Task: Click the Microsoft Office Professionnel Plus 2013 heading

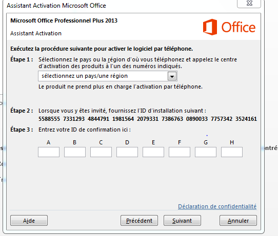Action: pyautogui.click(x=64, y=20)
